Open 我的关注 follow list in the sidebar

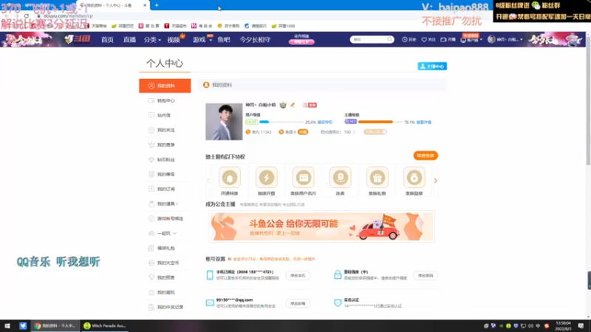tap(165, 130)
